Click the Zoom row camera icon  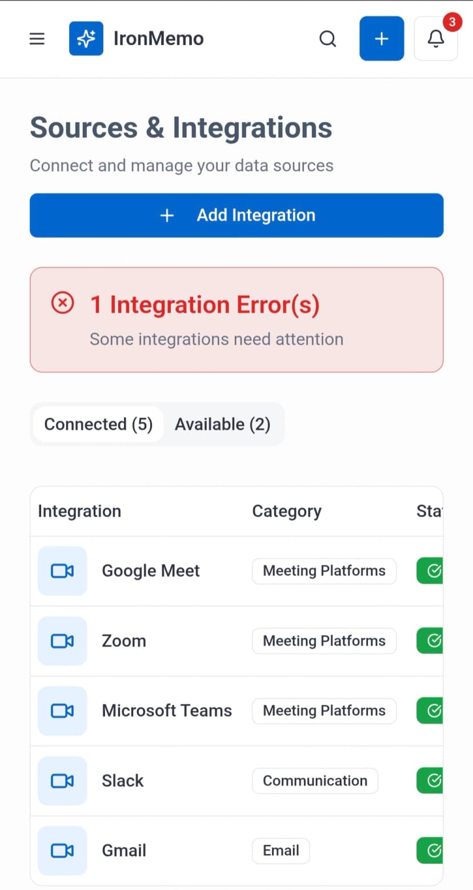pyautogui.click(x=62, y=641)
